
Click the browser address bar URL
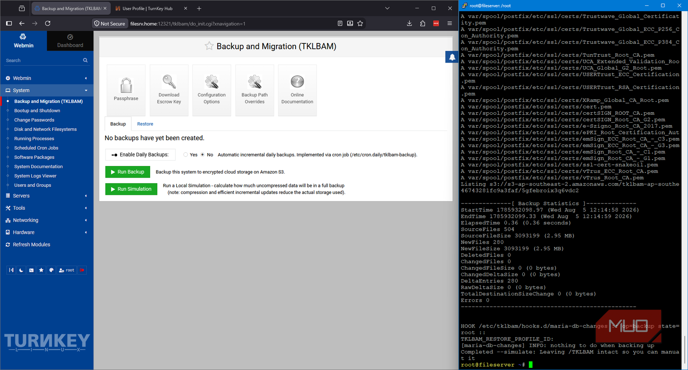(188, 24)
